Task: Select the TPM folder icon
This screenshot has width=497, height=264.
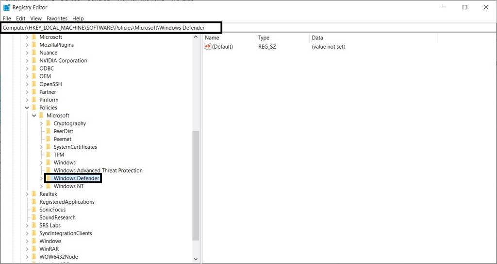Action: [48, 155]
